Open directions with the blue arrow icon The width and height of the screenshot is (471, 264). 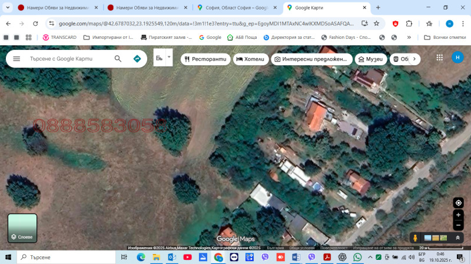(x=137, y=59)
